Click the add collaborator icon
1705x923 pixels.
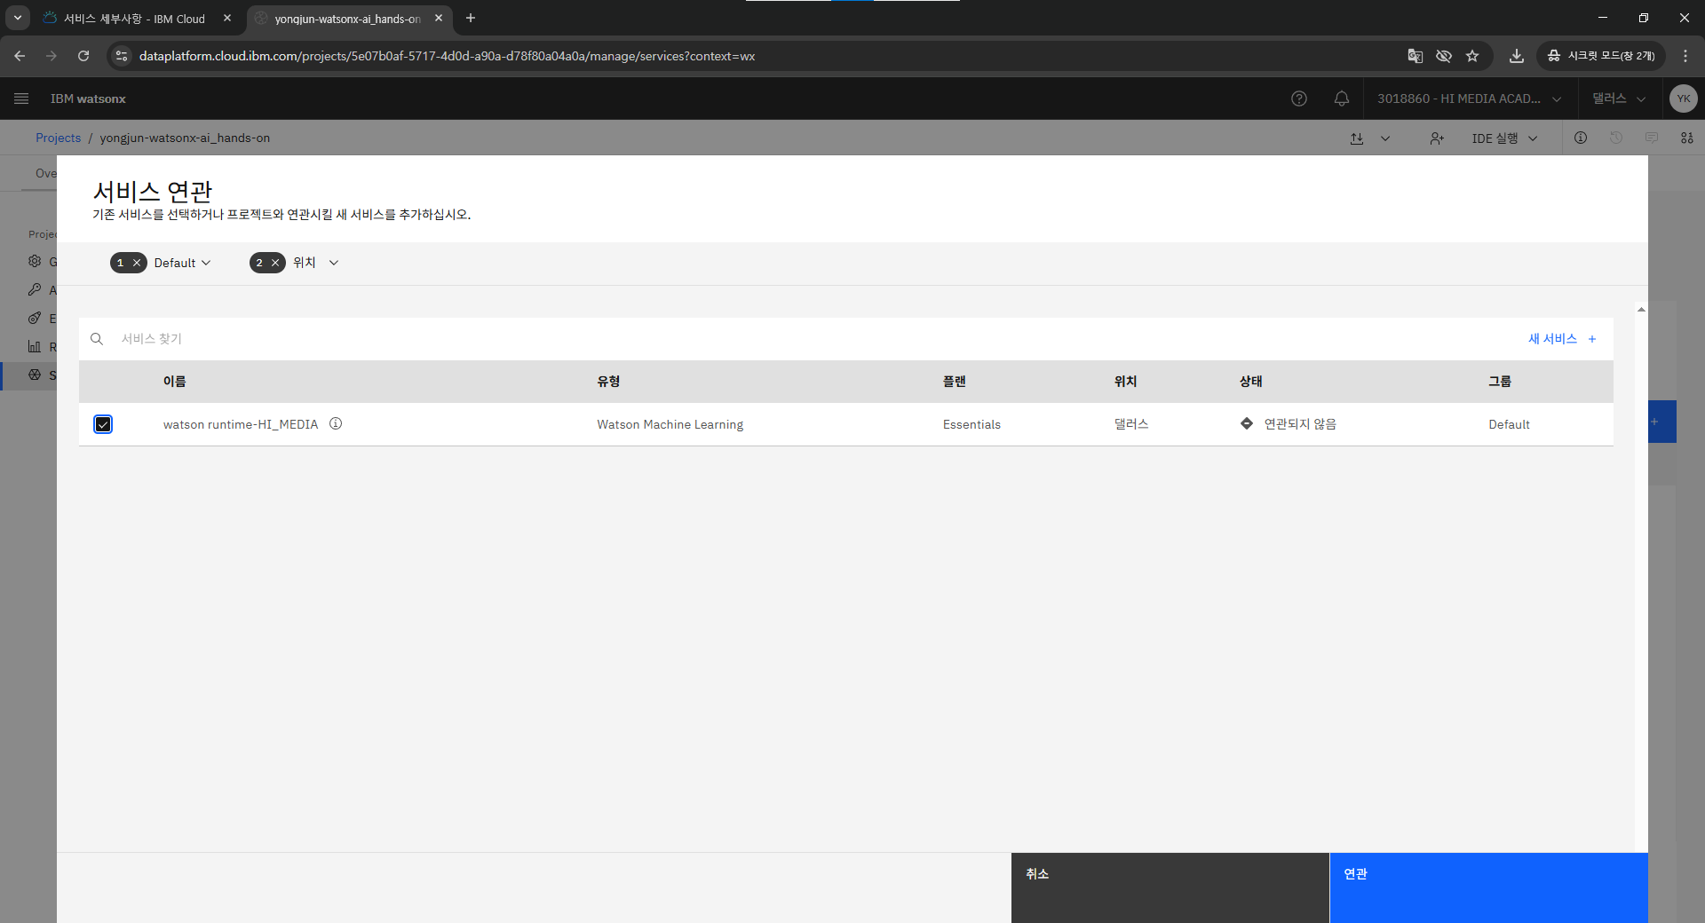coord(1437,138)
